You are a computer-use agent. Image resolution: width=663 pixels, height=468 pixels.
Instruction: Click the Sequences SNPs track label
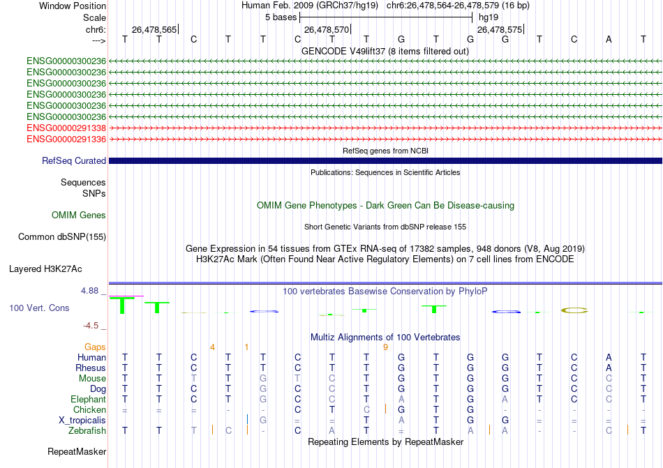pos(83,188)
